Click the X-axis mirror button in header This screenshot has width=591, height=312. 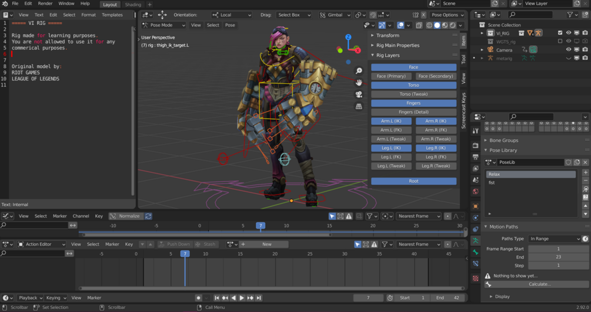[423, 15]
